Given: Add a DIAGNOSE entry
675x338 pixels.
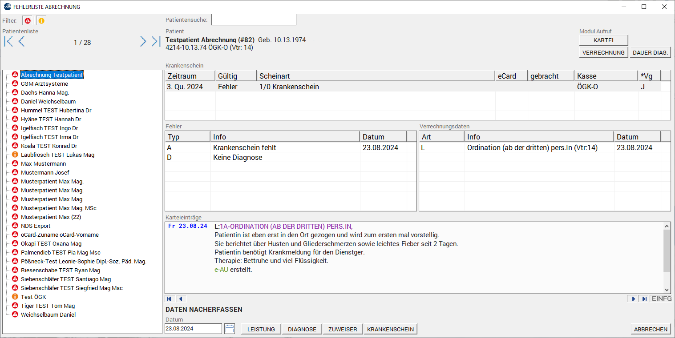Looking at the screenshot, I should click(x=302, y=329).
